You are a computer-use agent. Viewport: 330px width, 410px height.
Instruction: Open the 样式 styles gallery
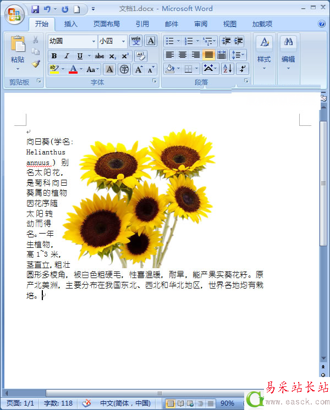264,53
